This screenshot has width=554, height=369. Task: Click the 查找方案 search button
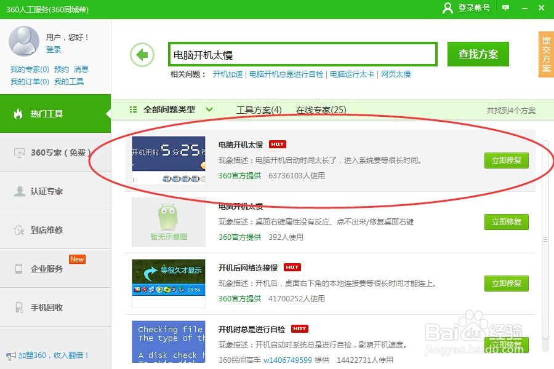(x=478, y=54)
